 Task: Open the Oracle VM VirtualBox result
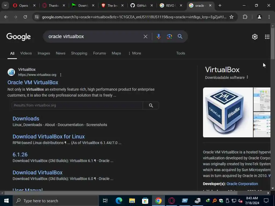[33, 82]
